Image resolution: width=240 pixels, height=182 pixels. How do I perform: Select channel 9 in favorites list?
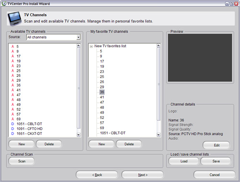[x=101, y=56]
